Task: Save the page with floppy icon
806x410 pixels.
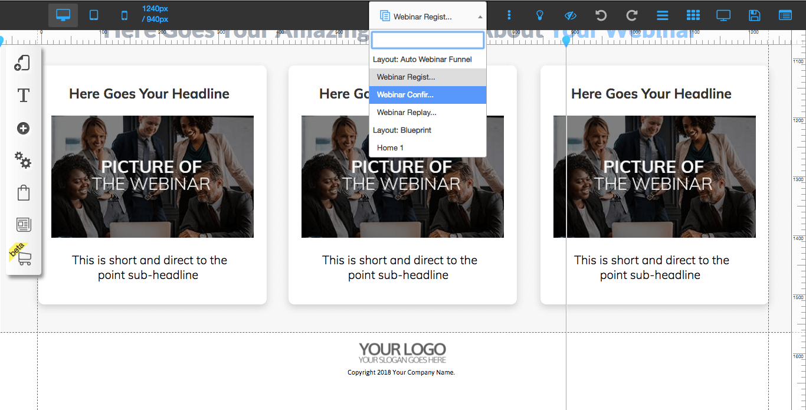Action: point(754,15)
